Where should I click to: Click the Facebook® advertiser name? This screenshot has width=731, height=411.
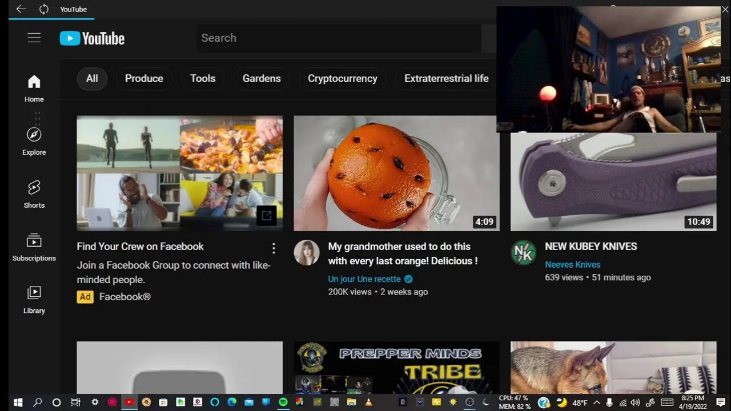click(124, 297)
